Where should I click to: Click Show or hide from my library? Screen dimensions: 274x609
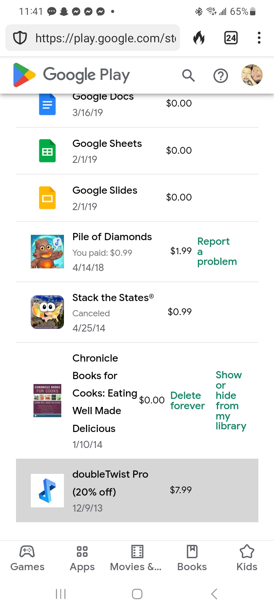pyautogui.click(x=230, y=400)
